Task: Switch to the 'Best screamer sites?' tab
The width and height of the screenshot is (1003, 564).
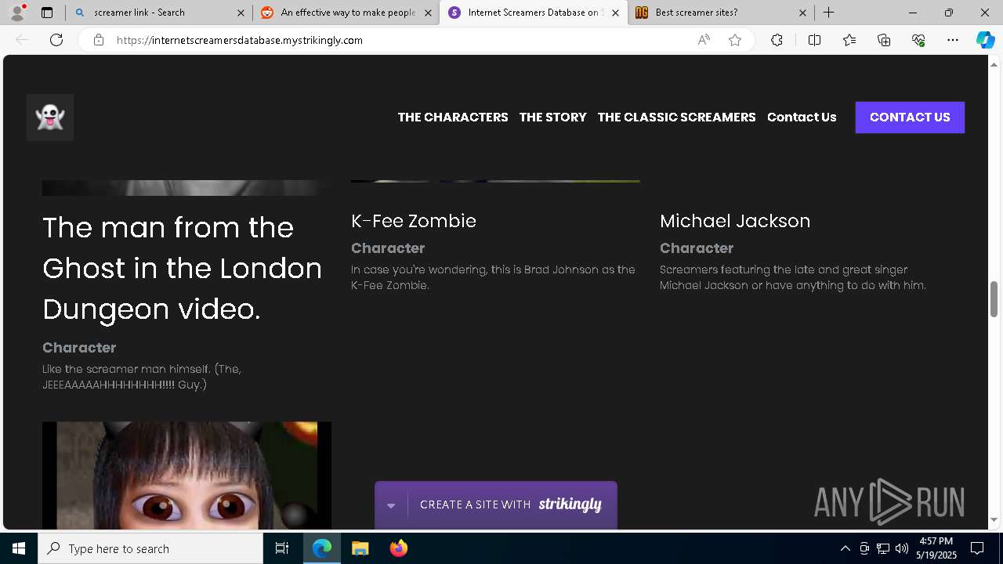Action: click(721, 13)
